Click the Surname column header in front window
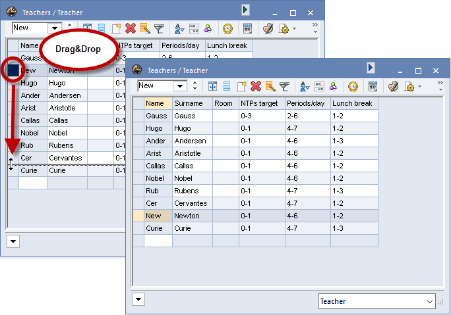The height and width of the screenshot is (315, 451). pyautogui.click(x=193, y=103)
